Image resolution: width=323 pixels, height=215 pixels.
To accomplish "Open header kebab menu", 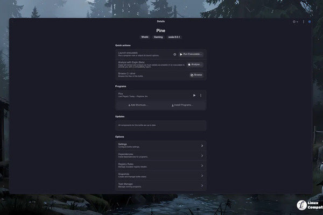I will click(x=303, y=21).
